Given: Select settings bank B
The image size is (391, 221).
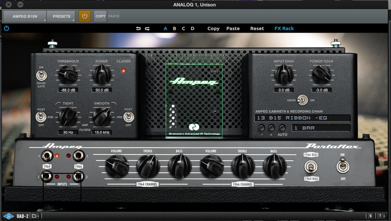Looking at the screenshot, I should pyautogui.click(x=174, y=29).
